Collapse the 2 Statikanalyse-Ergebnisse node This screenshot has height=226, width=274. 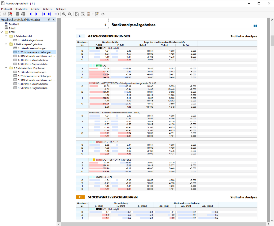[x=6, y=44]
